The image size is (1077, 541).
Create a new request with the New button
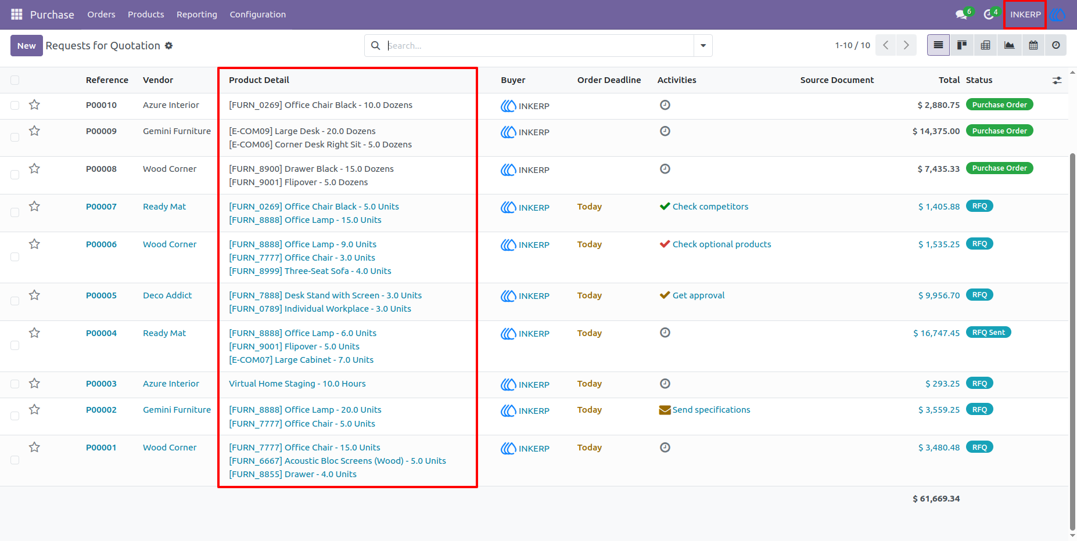coord(27,45)
